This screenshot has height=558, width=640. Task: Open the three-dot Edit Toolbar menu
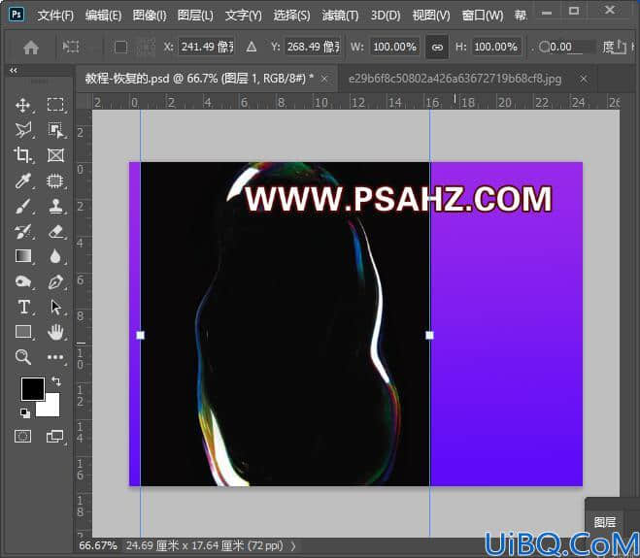tap(55, 357)
